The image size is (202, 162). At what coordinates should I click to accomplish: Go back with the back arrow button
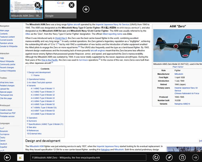[7, 157]
